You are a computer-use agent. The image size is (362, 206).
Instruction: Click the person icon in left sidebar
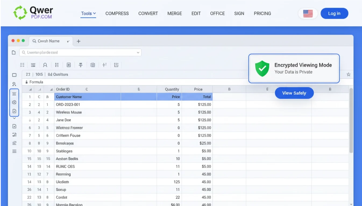point(14,84)
